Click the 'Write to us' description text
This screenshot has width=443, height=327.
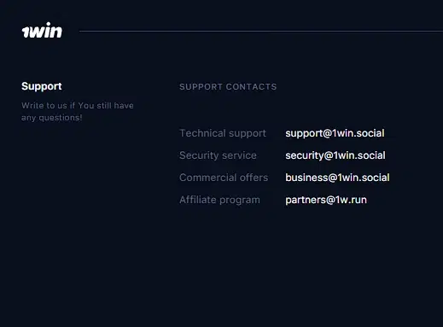[x=78, y=112]
